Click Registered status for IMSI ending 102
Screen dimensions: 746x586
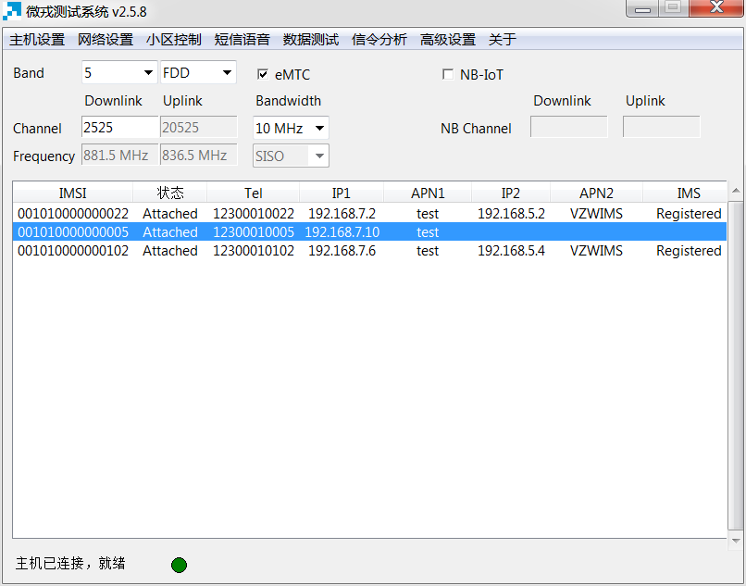point(689,250)
